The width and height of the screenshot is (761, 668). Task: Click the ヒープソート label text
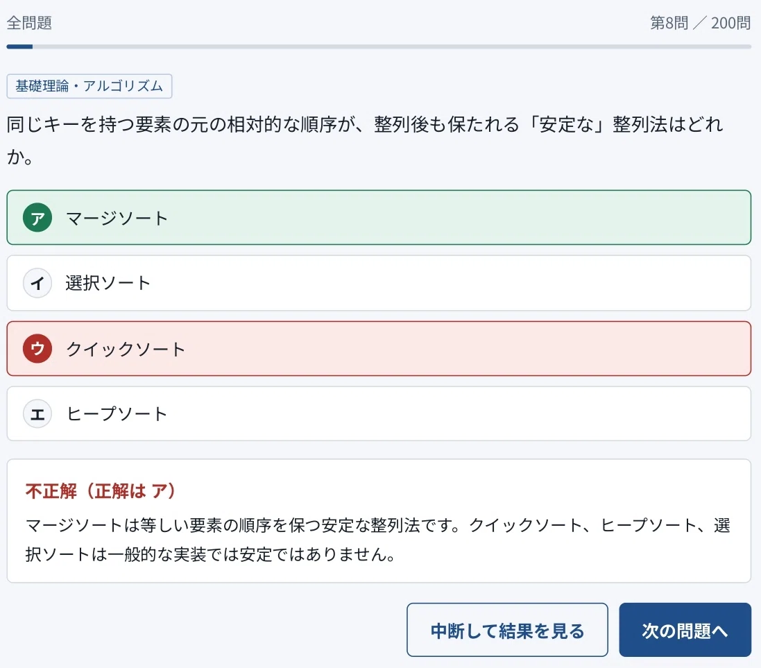(x=117, y=414)
